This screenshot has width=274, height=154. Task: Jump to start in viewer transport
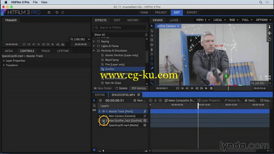(192, 88)
